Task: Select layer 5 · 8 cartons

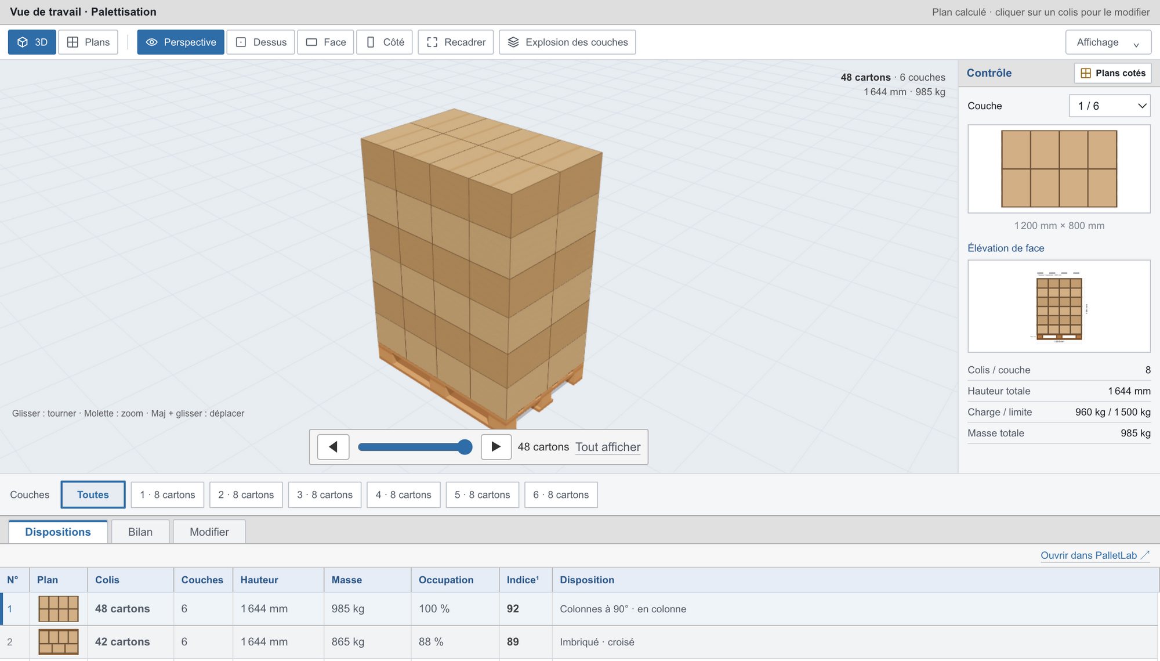Action: (x=483, y=495)
